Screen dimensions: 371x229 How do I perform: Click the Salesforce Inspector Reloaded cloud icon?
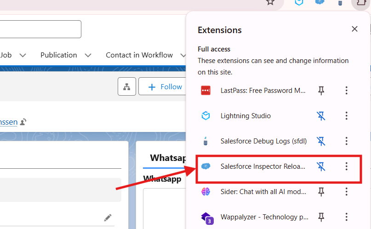click(x=205, y=166)
